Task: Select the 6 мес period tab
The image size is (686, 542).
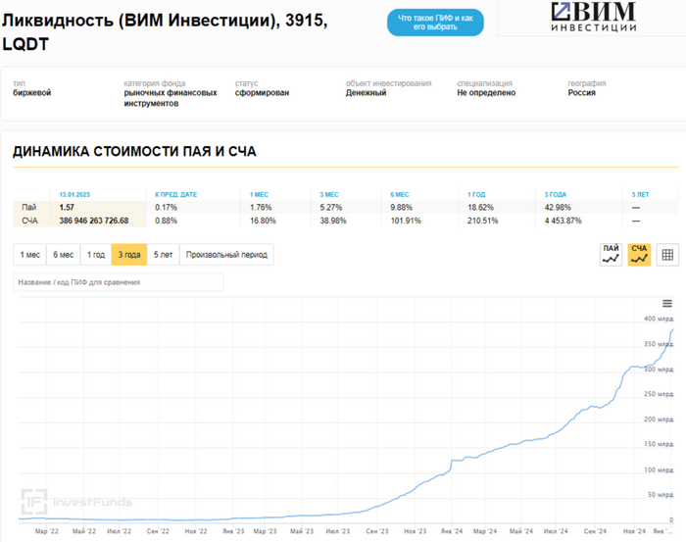Action: (64, 255)
